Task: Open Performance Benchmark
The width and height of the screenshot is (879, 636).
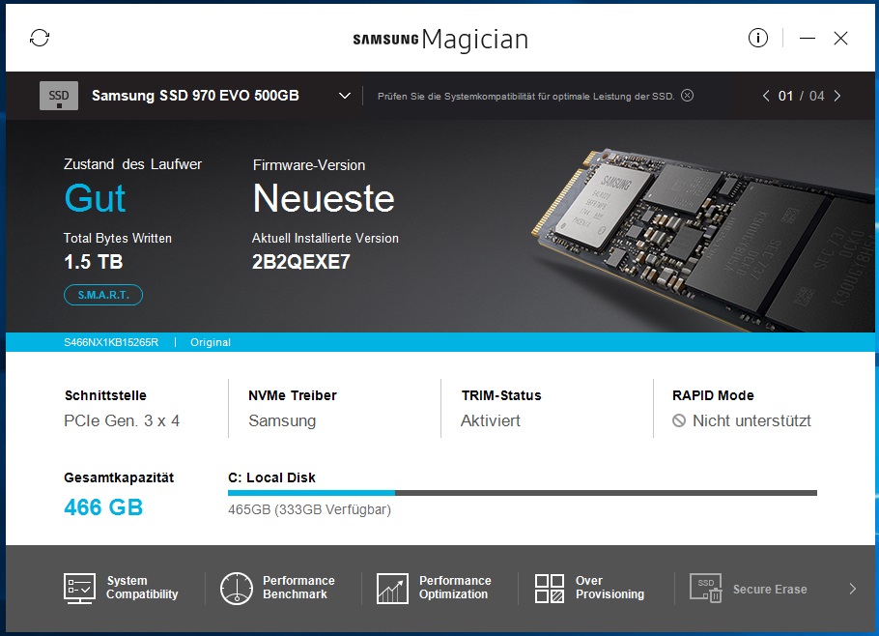Action: point(277,588)
